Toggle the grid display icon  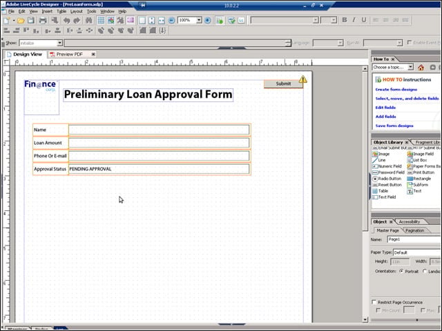101,20
